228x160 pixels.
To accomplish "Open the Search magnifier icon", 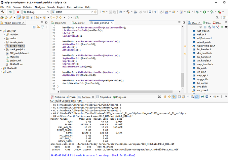I will pyautogui.click(x=217, y=18).
